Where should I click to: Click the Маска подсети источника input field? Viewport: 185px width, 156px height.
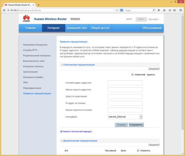pyautogui.click(x=125, y=110)
